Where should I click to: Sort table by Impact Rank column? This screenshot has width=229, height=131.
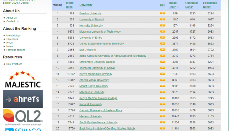pos(173,5)
